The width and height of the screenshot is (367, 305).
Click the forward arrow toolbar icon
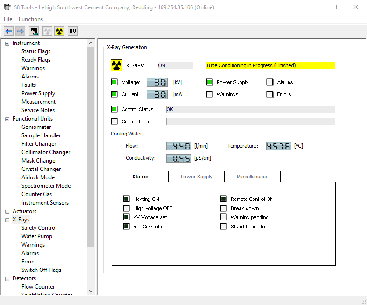(21, 31)
